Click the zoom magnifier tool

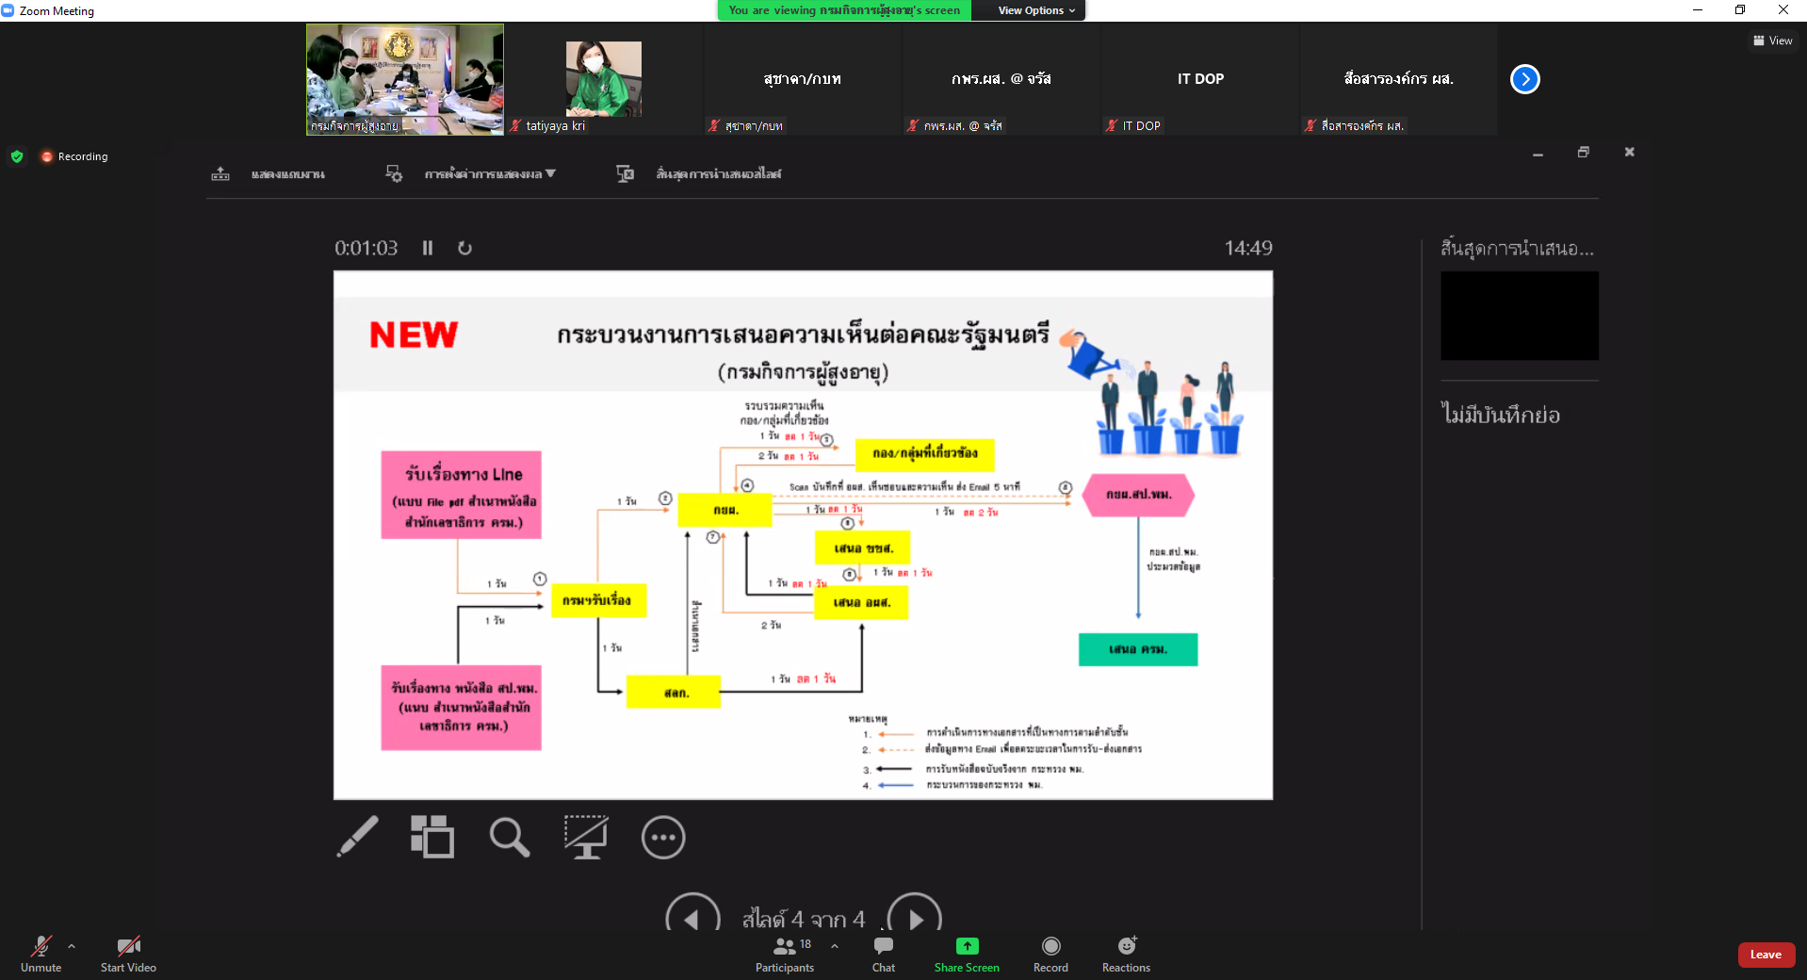pyautogui.click(x=510, y=837)
